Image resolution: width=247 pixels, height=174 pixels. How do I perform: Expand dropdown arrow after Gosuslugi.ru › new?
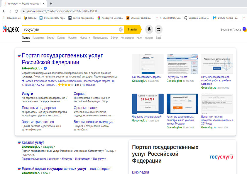point(49,173)
